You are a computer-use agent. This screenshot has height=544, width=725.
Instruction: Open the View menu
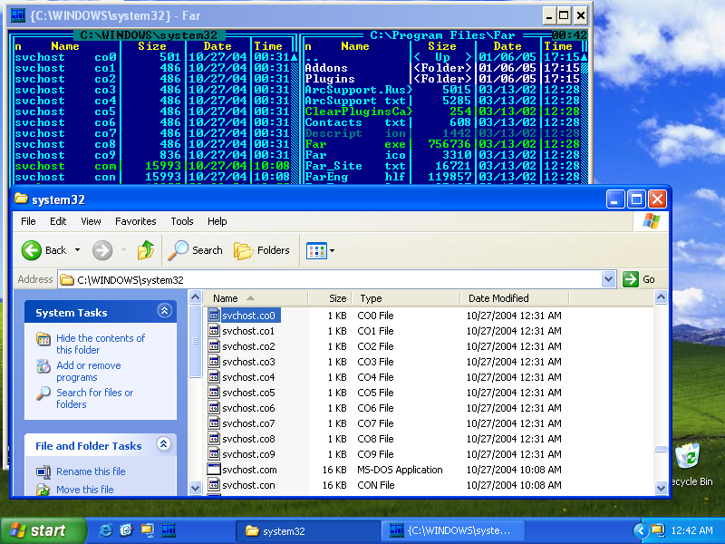91,221
